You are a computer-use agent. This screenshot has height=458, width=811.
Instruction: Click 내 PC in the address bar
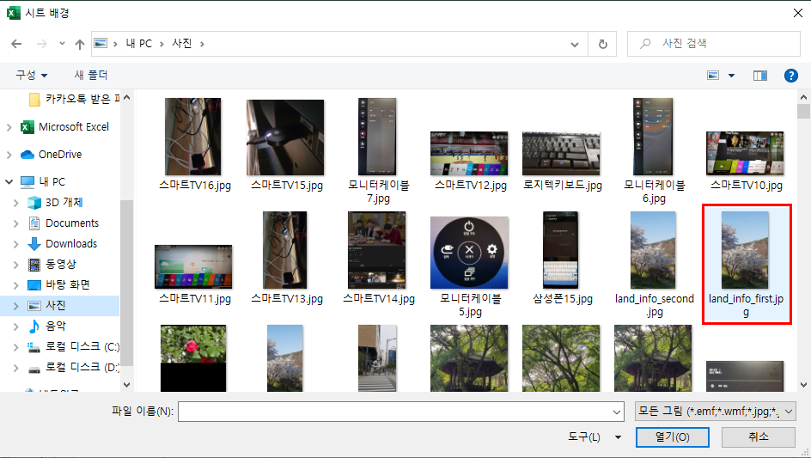tap(138, 44)
